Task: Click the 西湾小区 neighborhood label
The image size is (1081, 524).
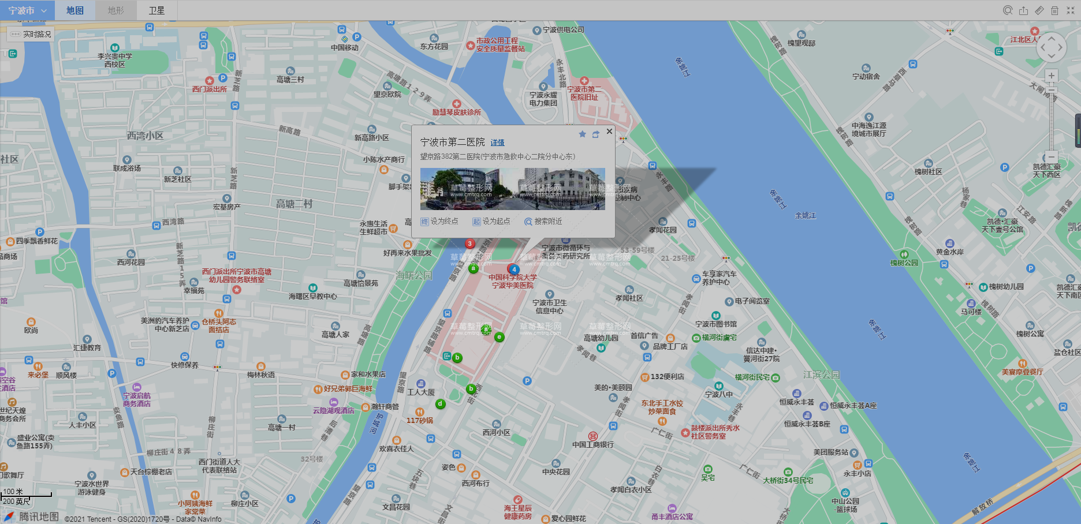Action: [x=146, y=136]
